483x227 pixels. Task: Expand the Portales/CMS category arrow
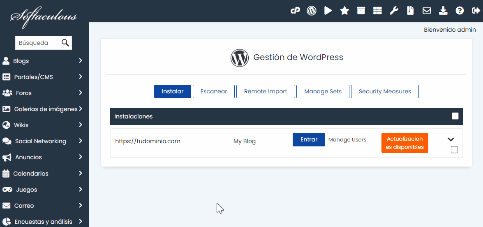[81, 76]
